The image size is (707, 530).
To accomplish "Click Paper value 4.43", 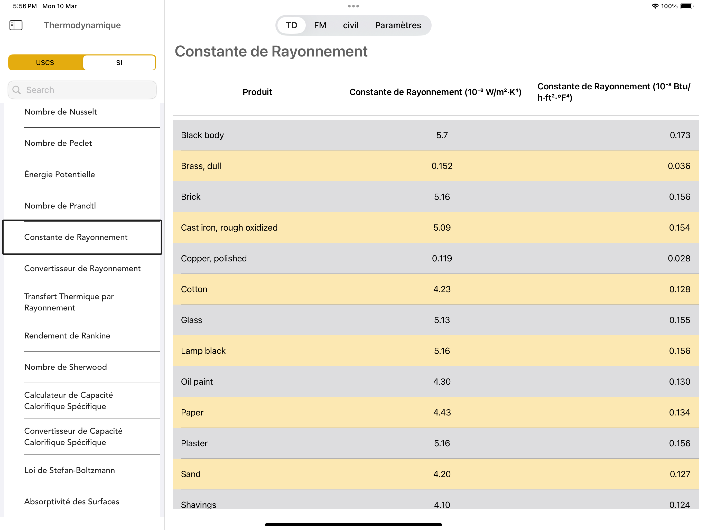I will 442,413.
